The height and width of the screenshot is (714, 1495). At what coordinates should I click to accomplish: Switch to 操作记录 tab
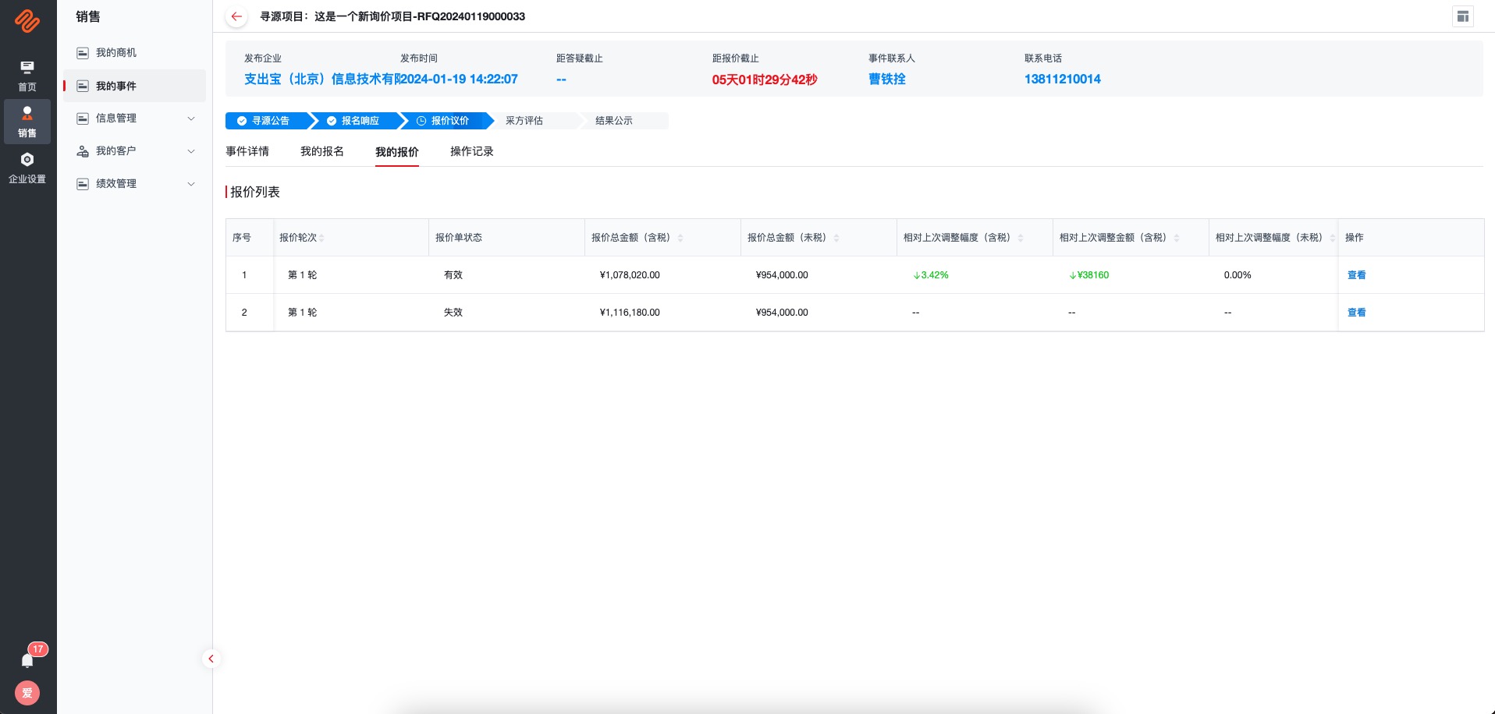pos(472,151)
